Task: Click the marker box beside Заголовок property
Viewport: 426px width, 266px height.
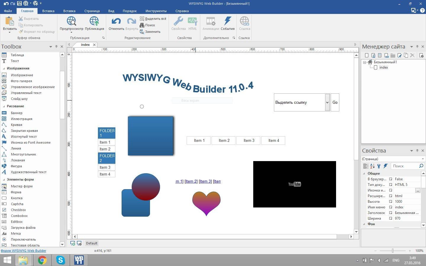Action: click(390, 213)
